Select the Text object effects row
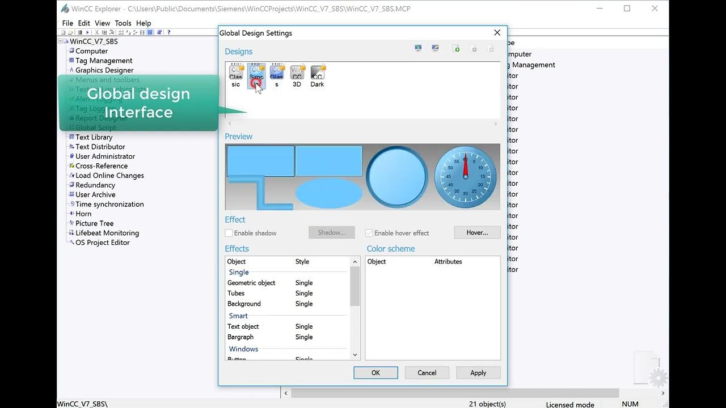 288,326
